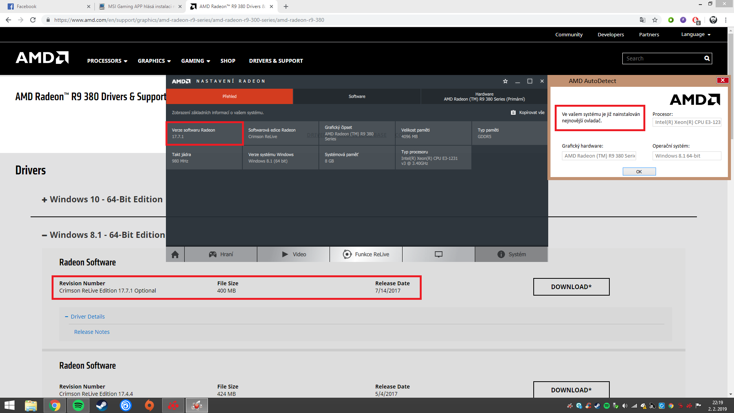Click the purple lightning extension icon

tap(683, 20)
